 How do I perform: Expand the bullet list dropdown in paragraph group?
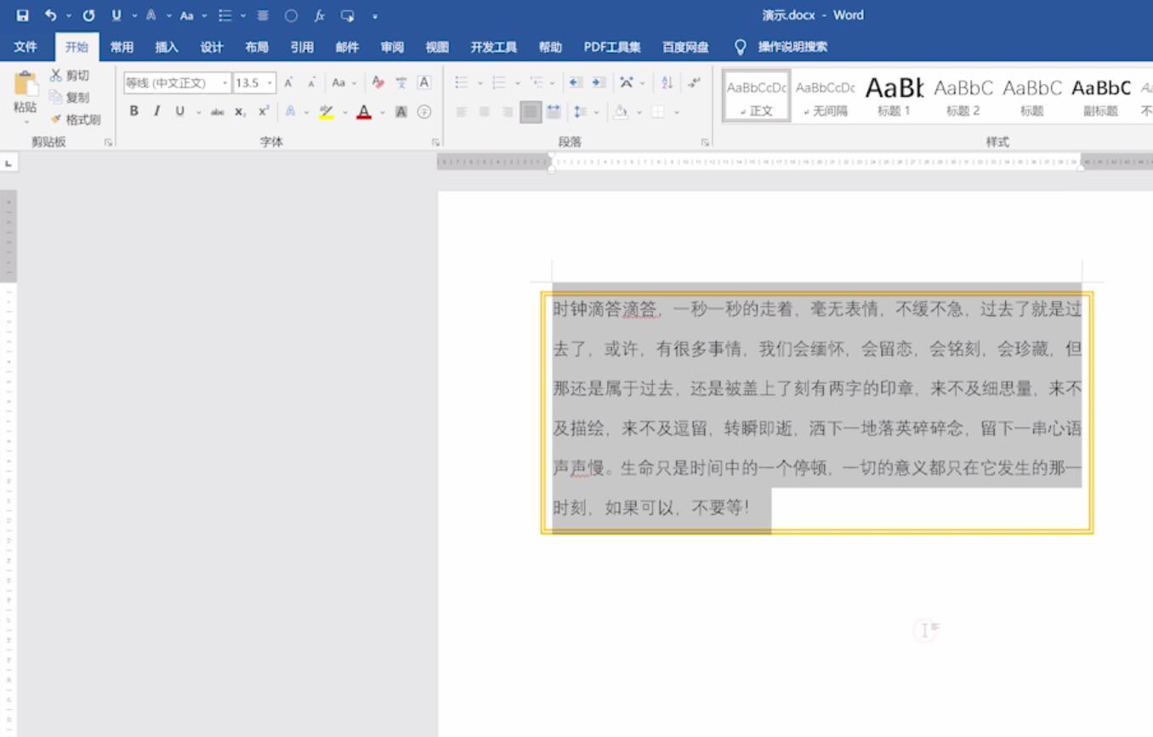point(480,82)
